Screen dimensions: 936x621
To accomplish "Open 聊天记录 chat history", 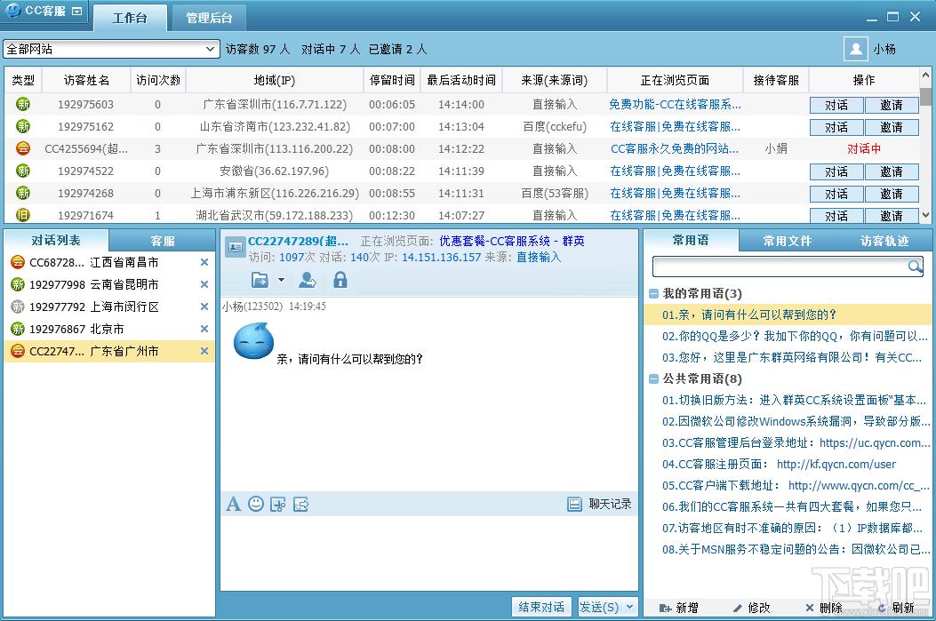I will click(599, 504).
